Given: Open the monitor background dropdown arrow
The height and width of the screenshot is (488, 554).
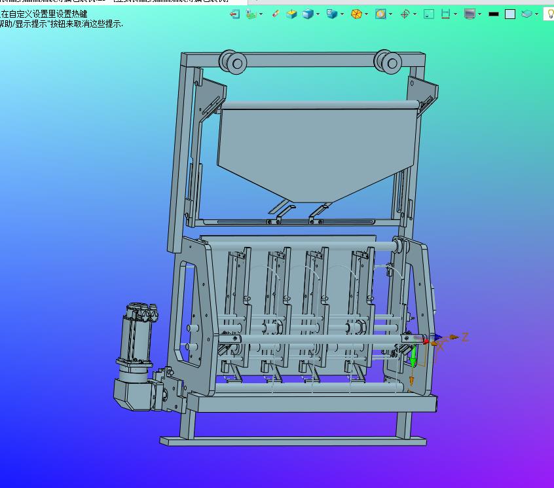Looking at the screenshot, I should click(x=480, y=14).
